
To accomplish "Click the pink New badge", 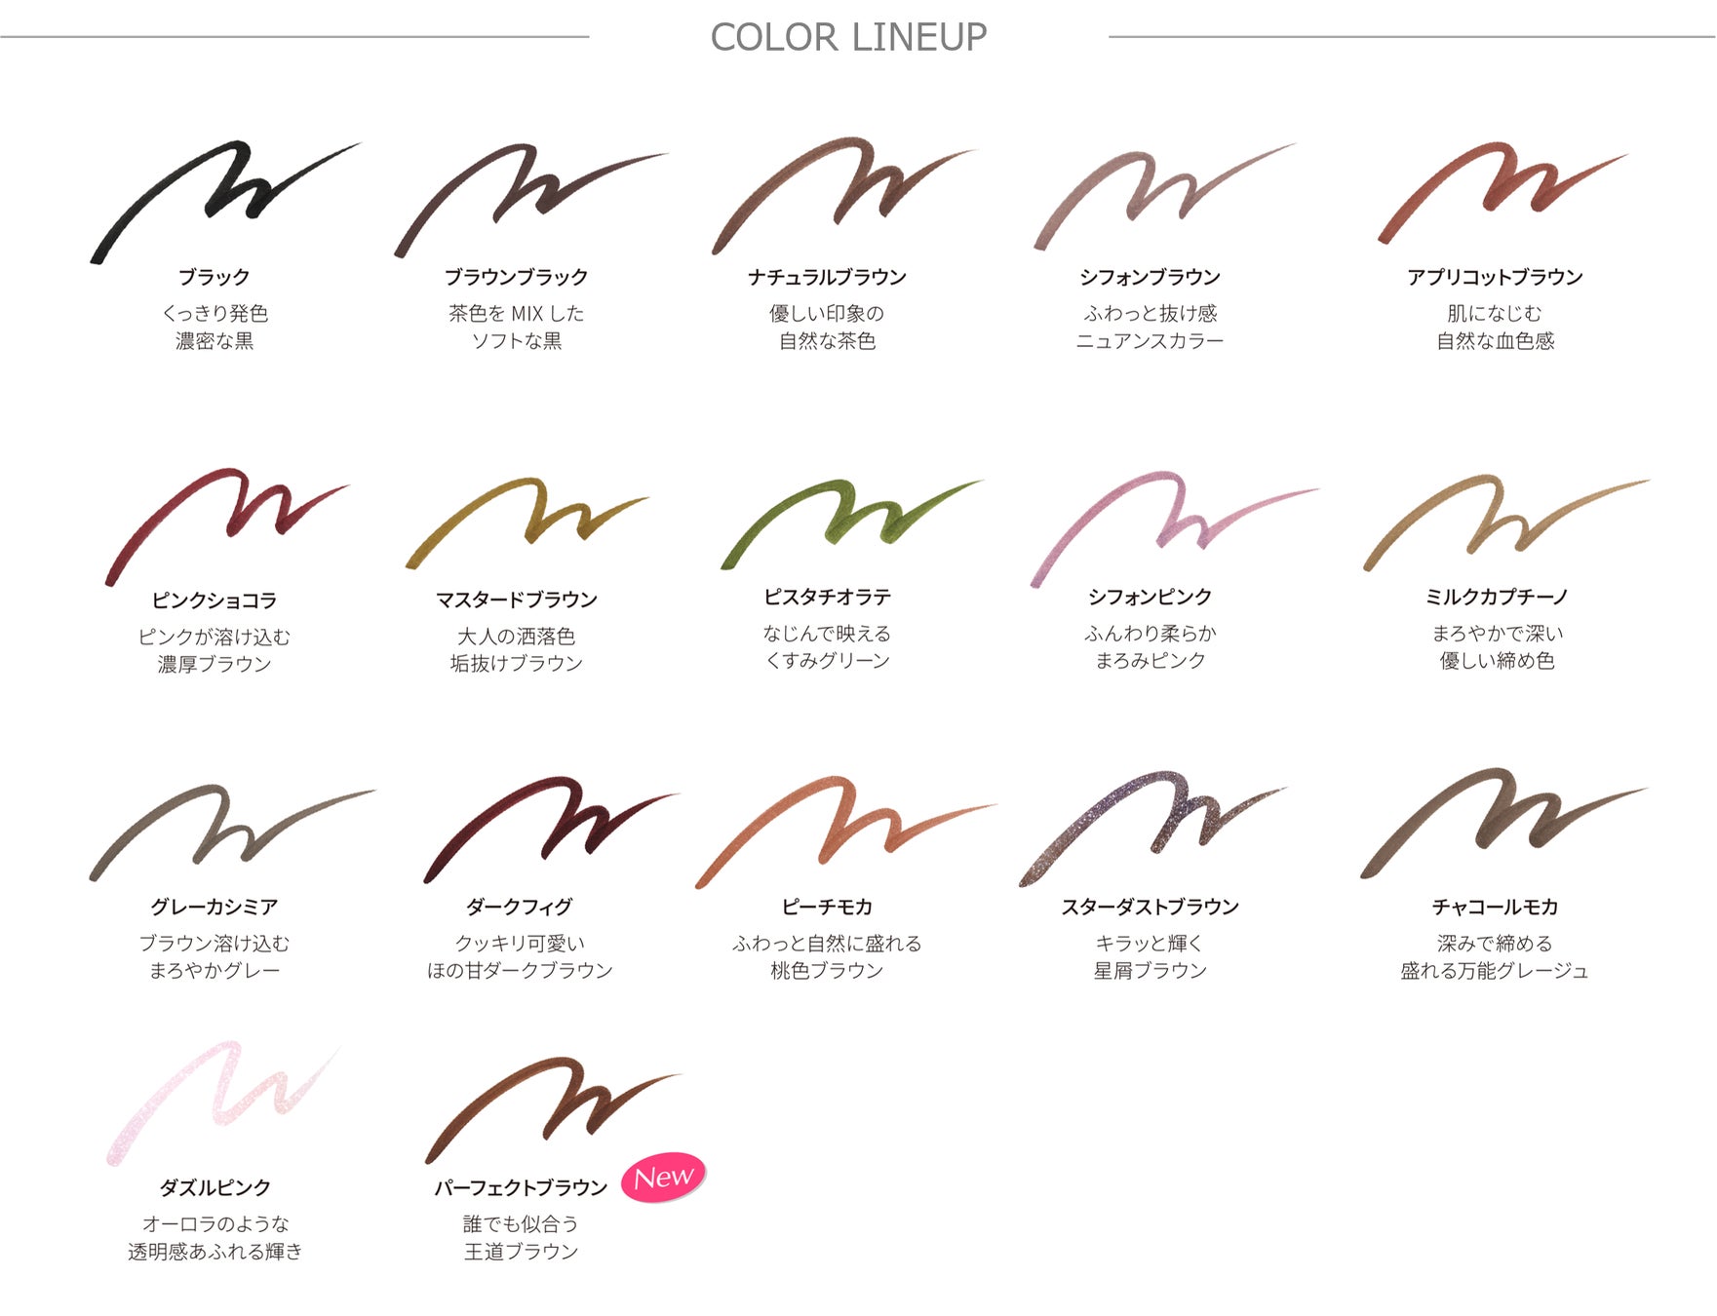I will (663, 1178).
